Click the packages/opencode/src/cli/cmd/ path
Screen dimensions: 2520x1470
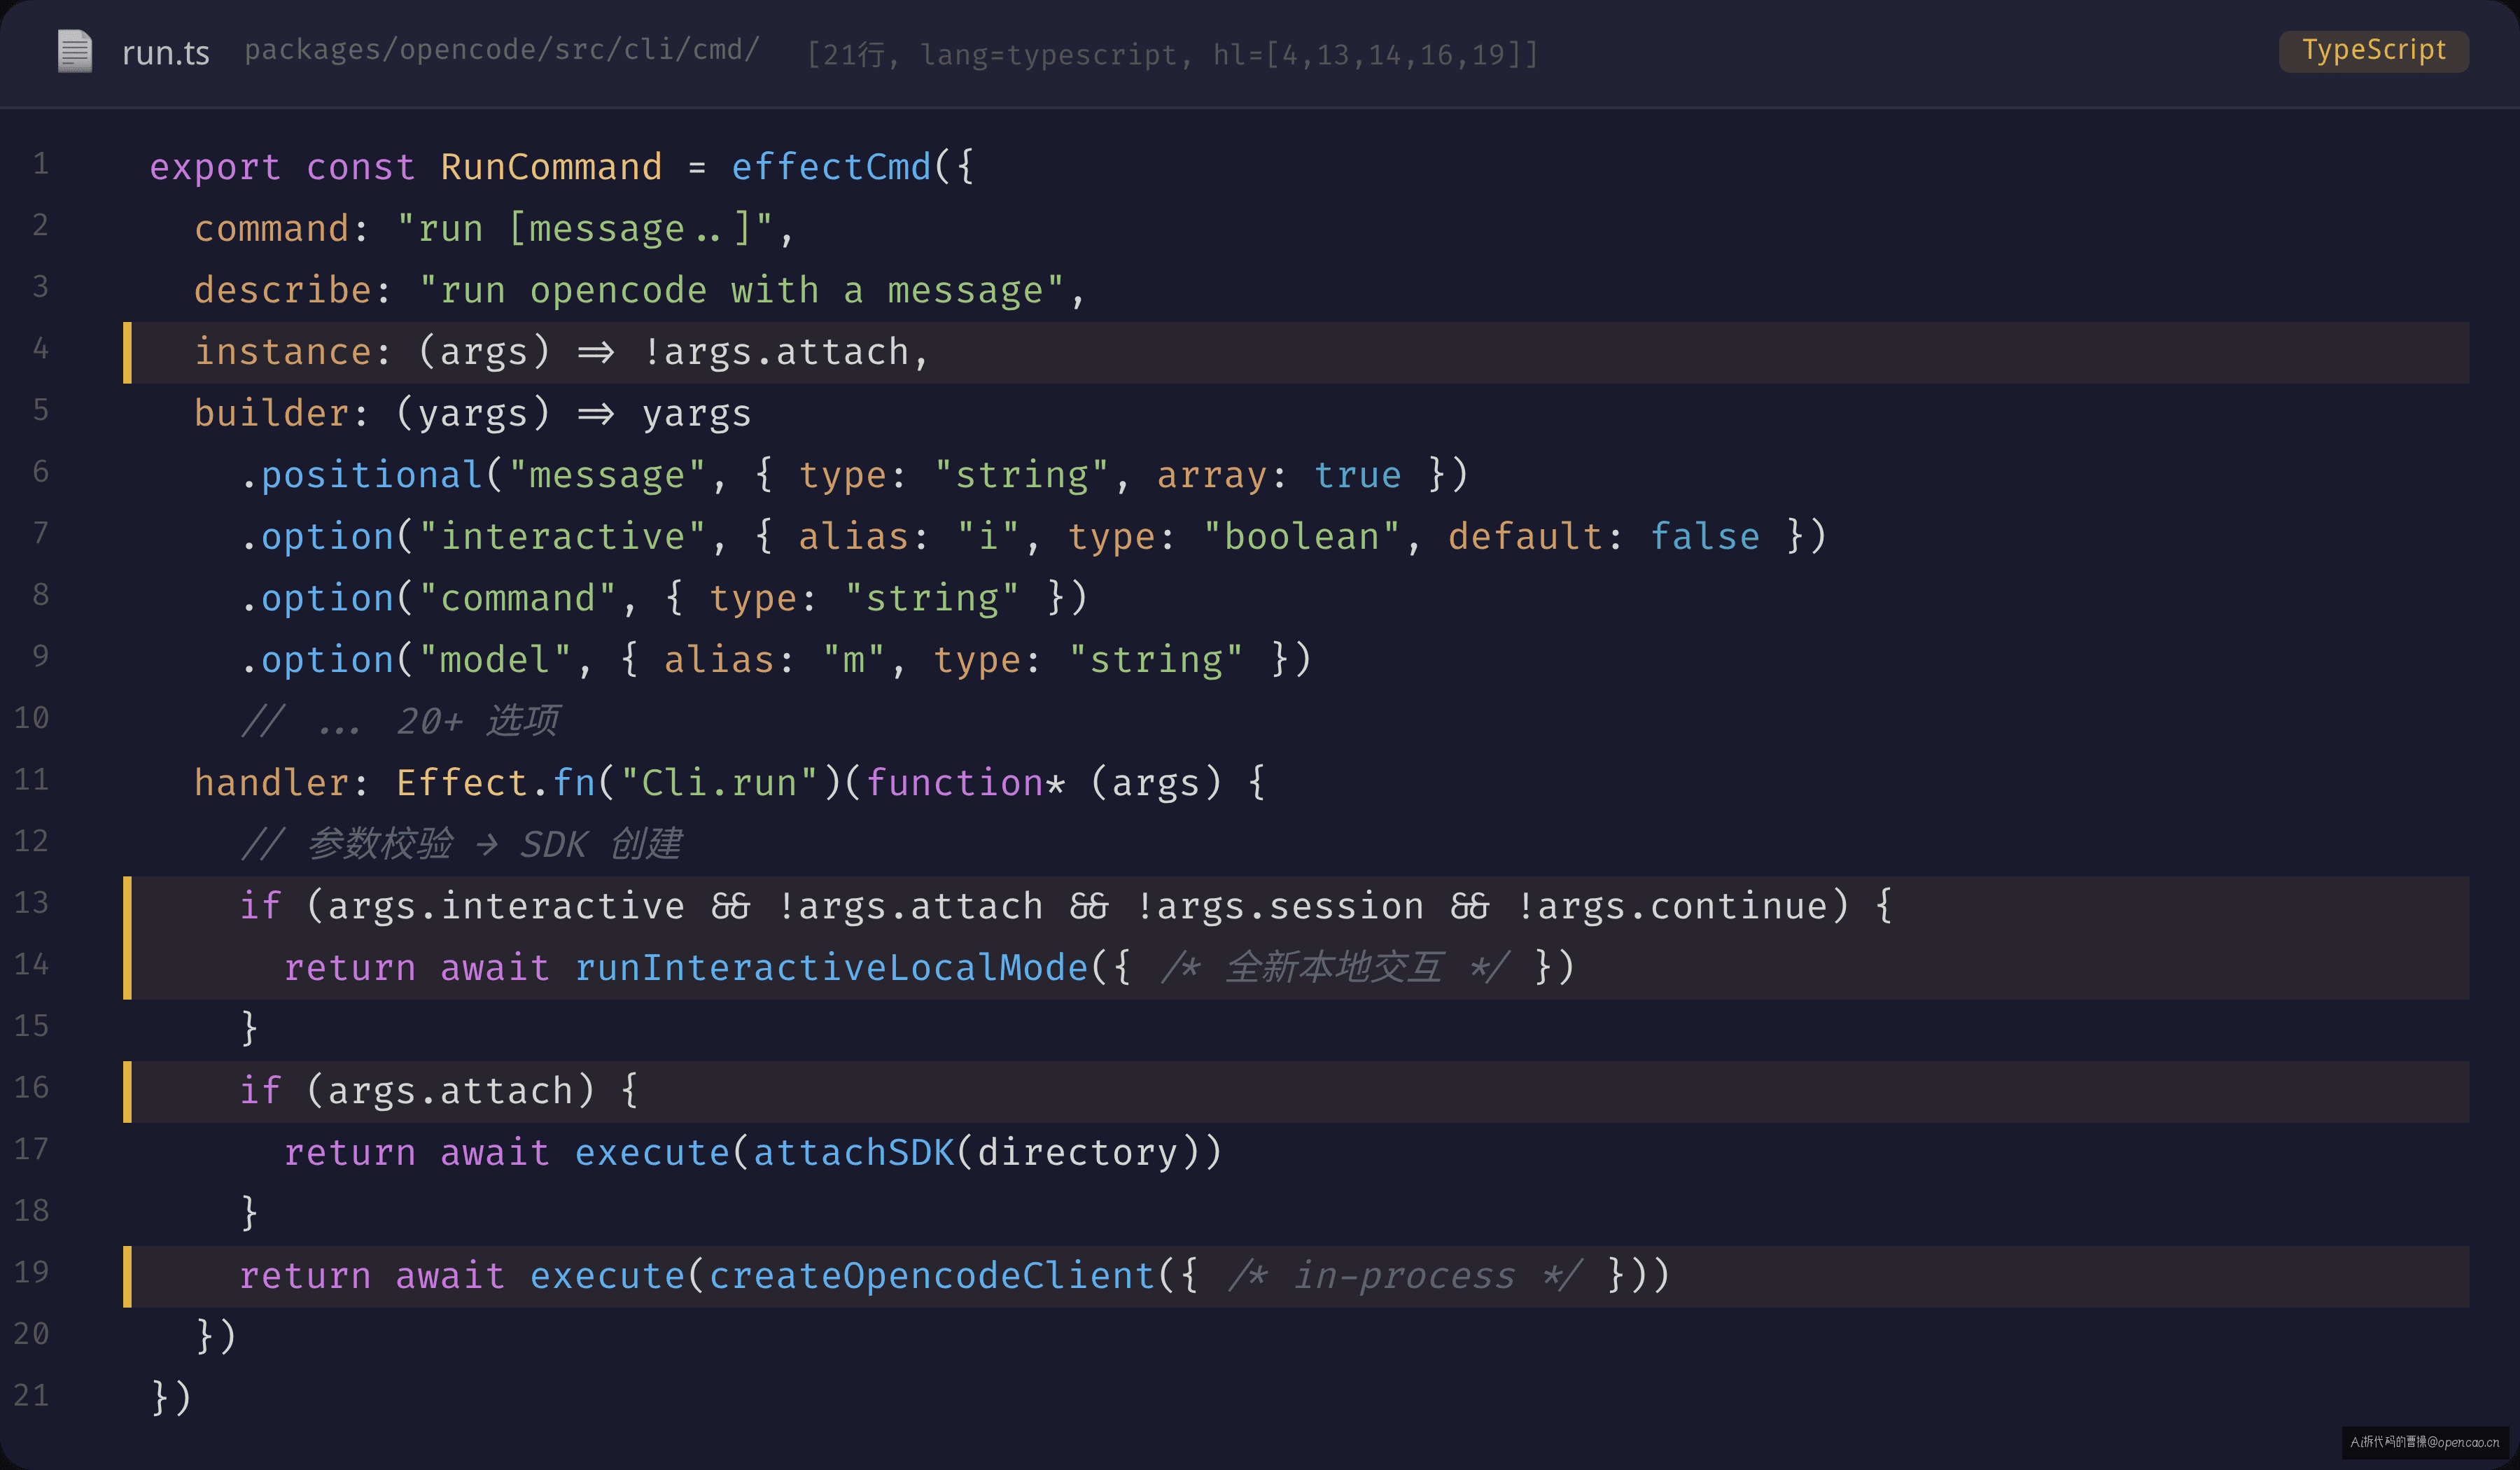pos(502,50)
